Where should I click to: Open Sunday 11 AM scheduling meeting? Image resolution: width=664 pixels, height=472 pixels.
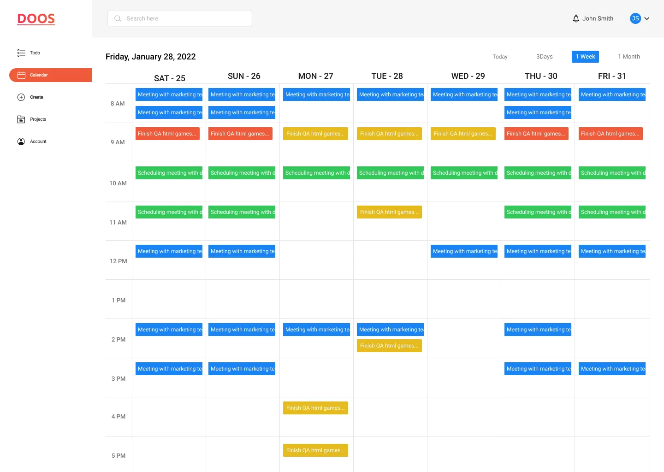click(242, 212)
